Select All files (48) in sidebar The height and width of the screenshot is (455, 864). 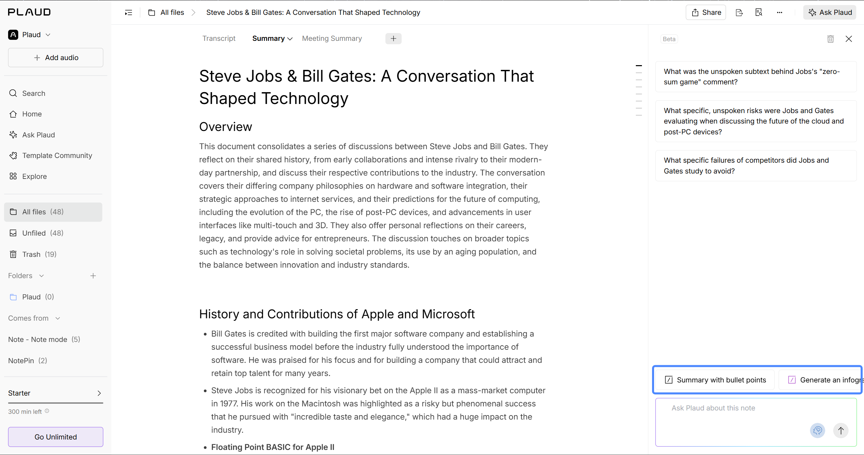click(53, 212)
